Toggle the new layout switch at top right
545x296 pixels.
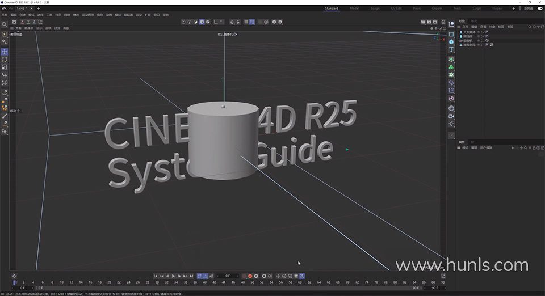click(x=540, y=9)
